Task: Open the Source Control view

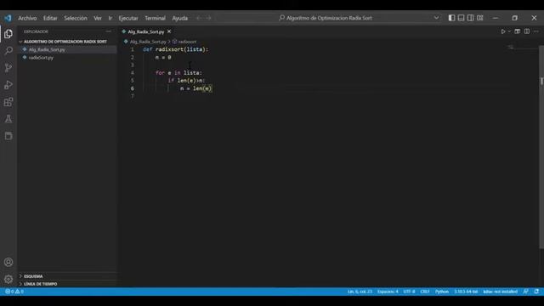Action: (8, 68)
